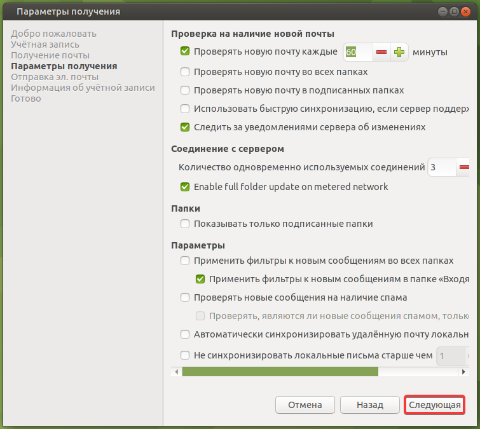Go to 'Учётная запись' sidebar step
This screenshot has width=480, height=429.
tap(45, 44)
